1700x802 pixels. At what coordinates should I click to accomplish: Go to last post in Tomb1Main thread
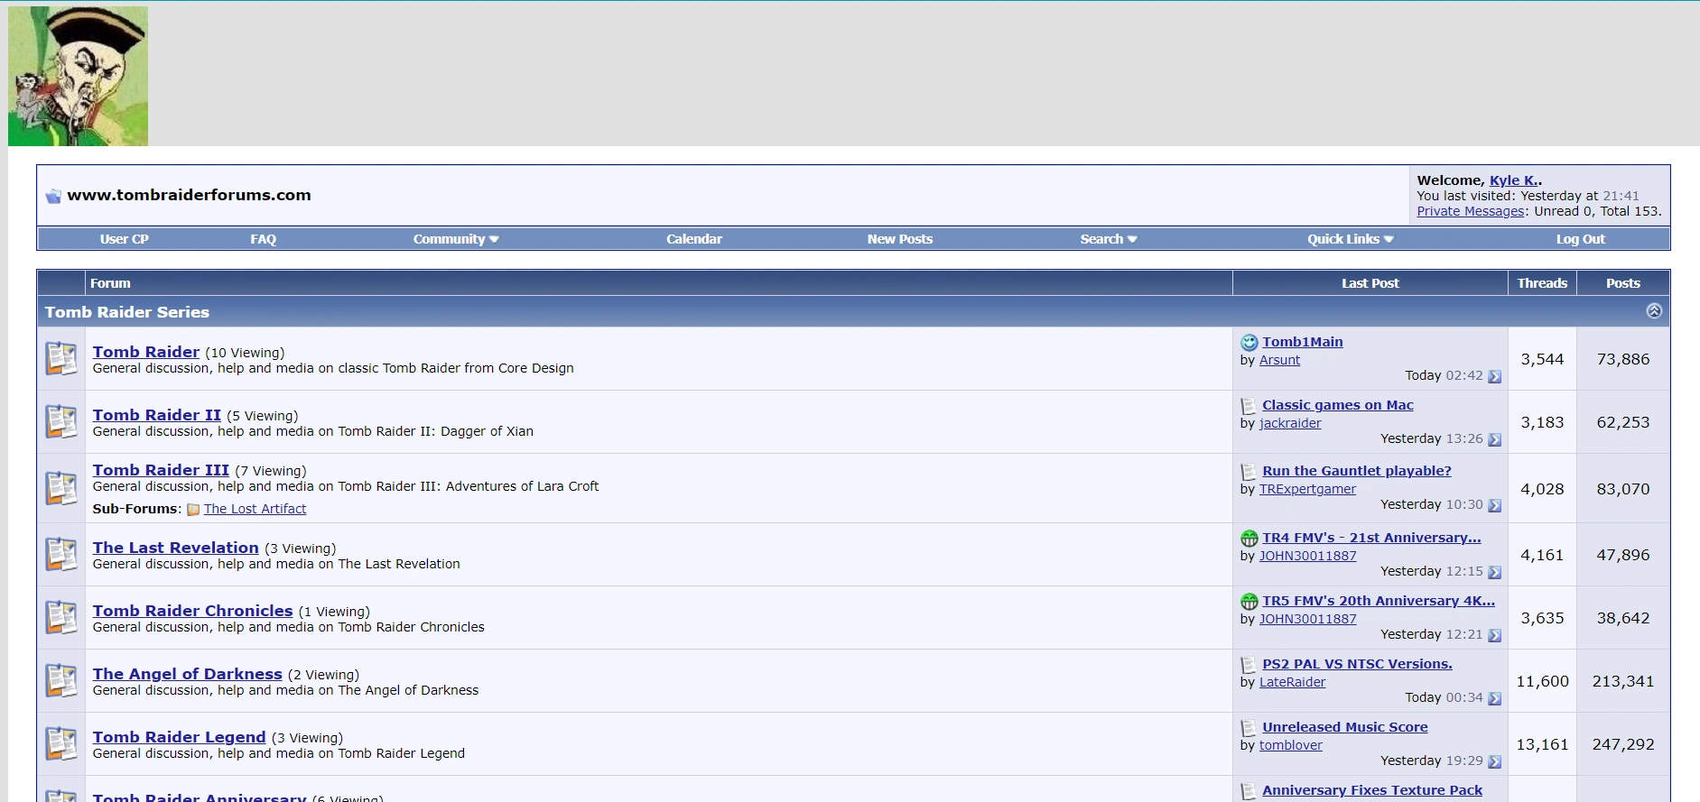pos(1494,376)
